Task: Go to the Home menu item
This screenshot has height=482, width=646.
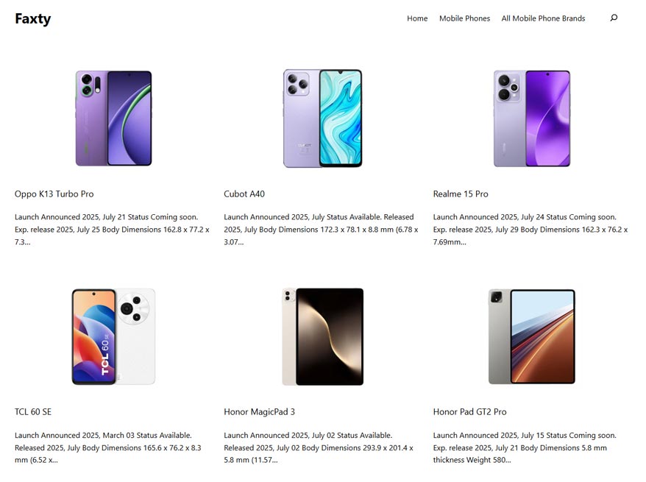Action: [417, 18]
